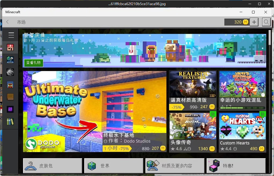Click the Minecoin icon beside price 1340
The image size is (274, 176).
(x=212, y=149)
